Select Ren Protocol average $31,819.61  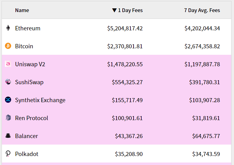(206, 118)
